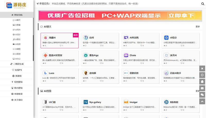Open the 海螺AI card icon
This screenshot has height=118, width=206.
(45, 38)
